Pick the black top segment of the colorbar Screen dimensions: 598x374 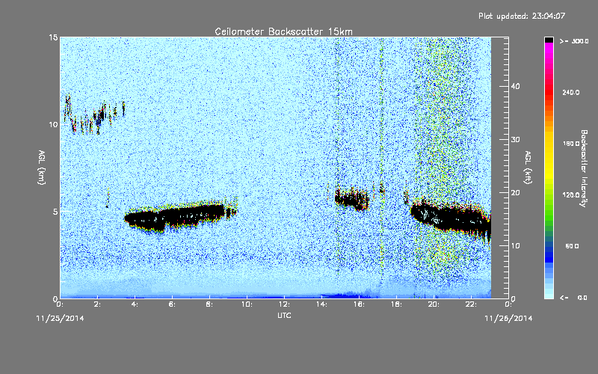[x=549, y=40]
